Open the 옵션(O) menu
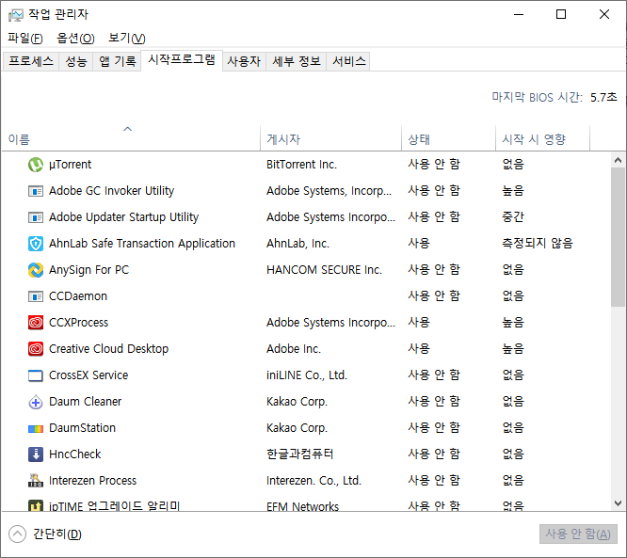The width and height of the screenshot is (627, 558). [x=75, y=38]
